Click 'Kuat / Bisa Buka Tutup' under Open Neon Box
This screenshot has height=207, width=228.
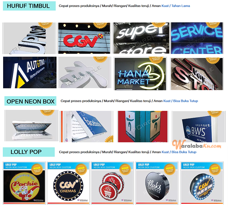pyautogui.click(x=181, y=101)
